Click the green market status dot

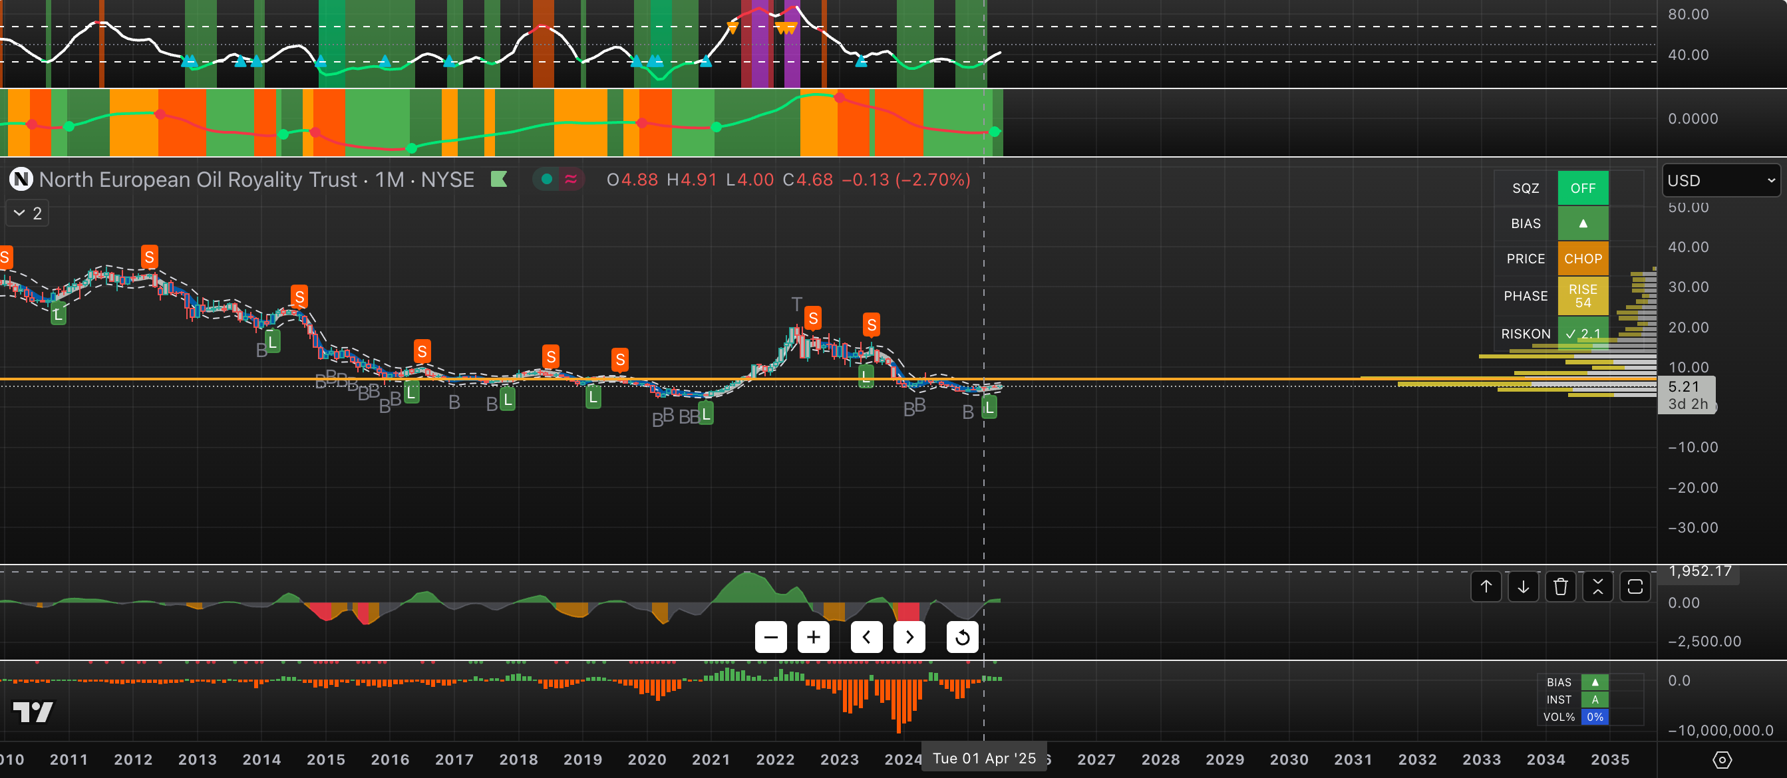(x=547, y=180)
